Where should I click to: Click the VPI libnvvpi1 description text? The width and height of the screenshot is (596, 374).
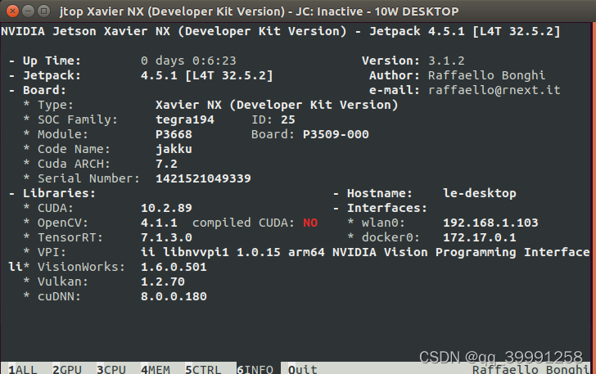point(365,252)
